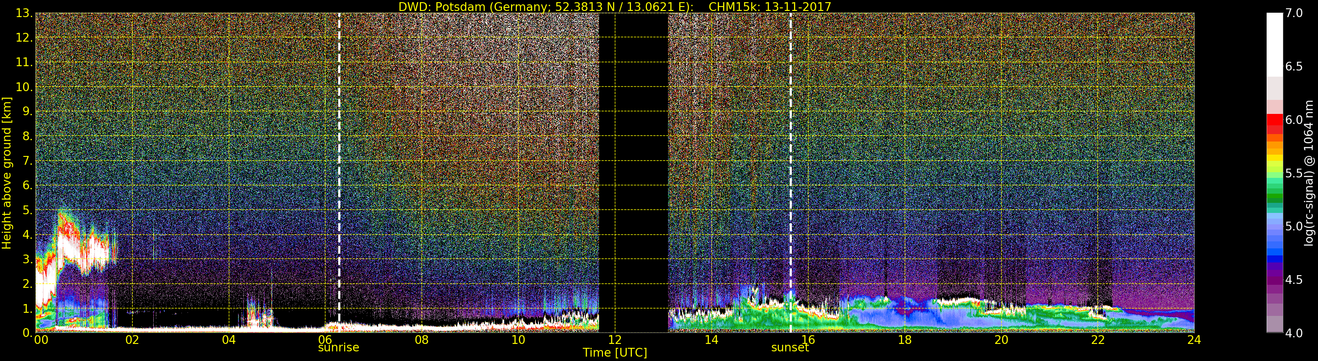Click the 'sunrise' label below the axis

[x=339, y=348]
